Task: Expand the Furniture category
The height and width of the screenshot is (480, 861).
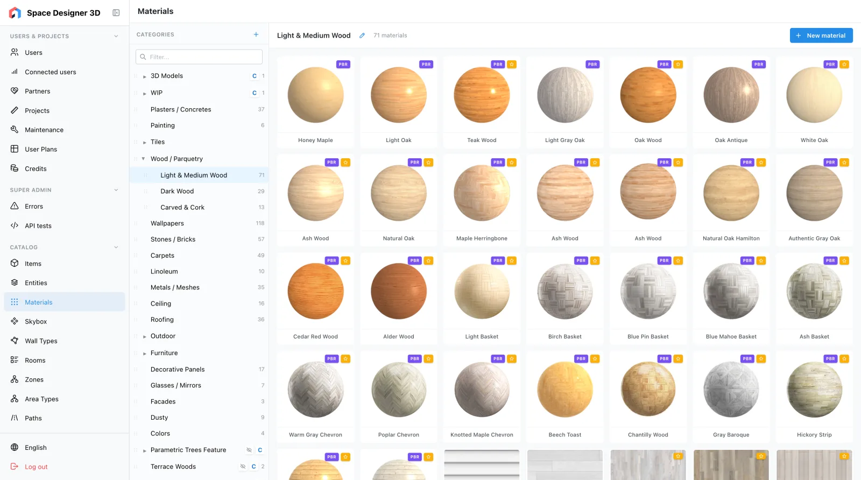Action: click(145, 354)
